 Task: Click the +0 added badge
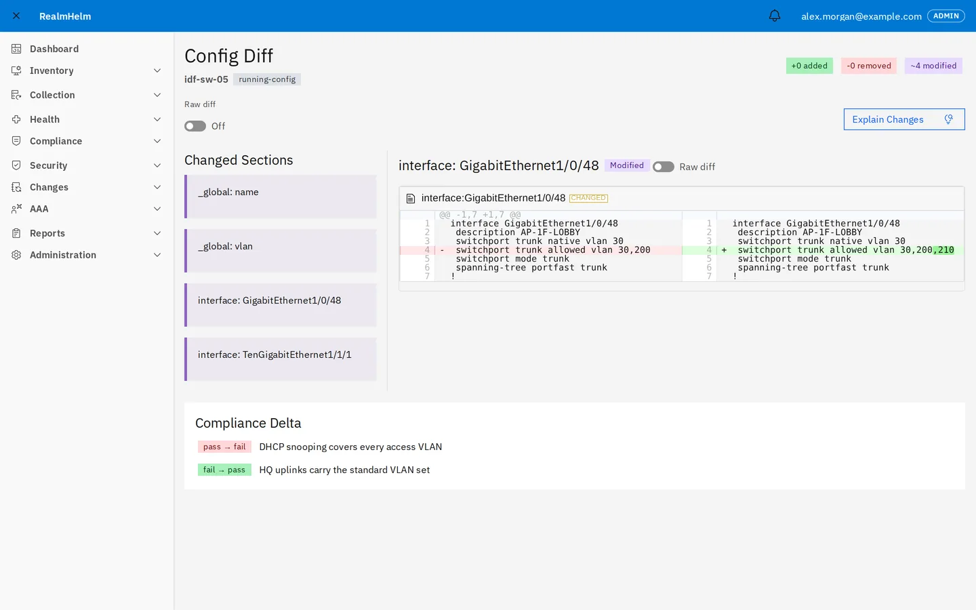click(x=809, y=66)
